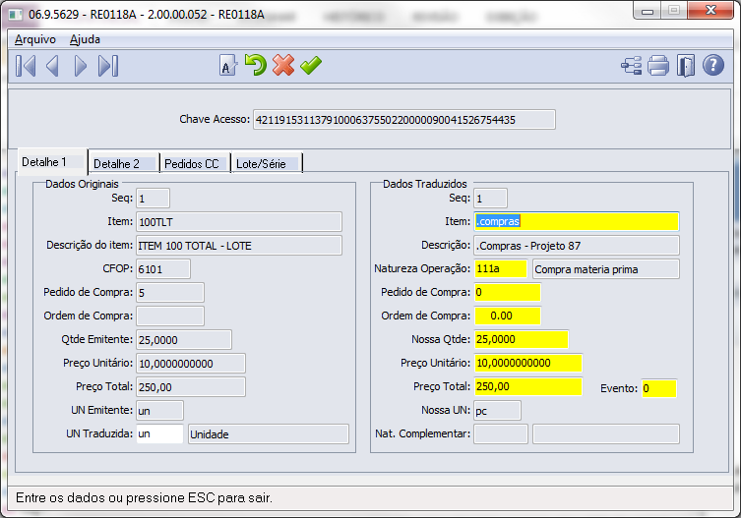Click the printer icon
741x518 pixels.
(658, 66)
